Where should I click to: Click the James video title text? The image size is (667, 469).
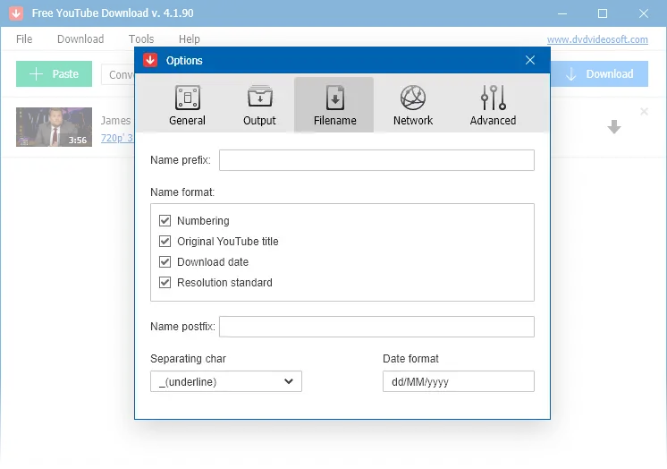pyautogui.click(x=115, y=121)
